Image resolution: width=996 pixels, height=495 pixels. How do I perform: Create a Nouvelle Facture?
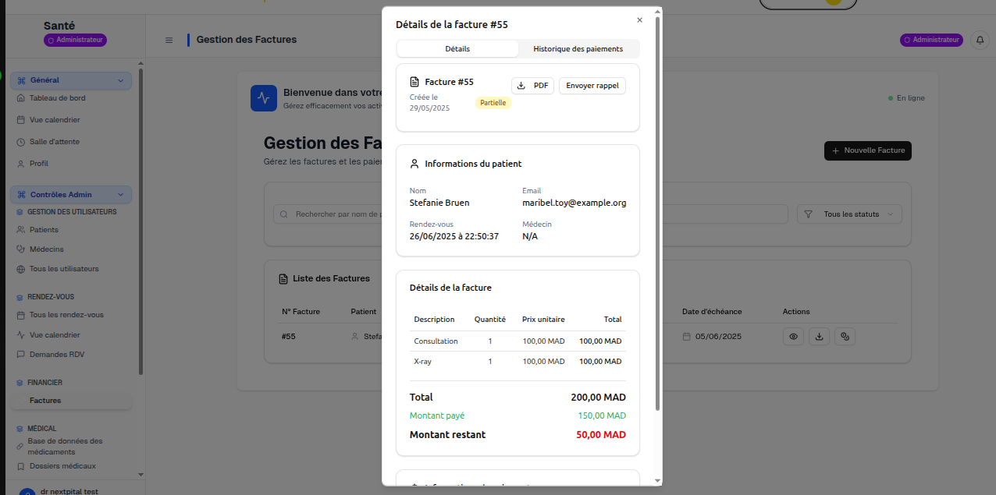pyautogui.click(x=867, y=150)
